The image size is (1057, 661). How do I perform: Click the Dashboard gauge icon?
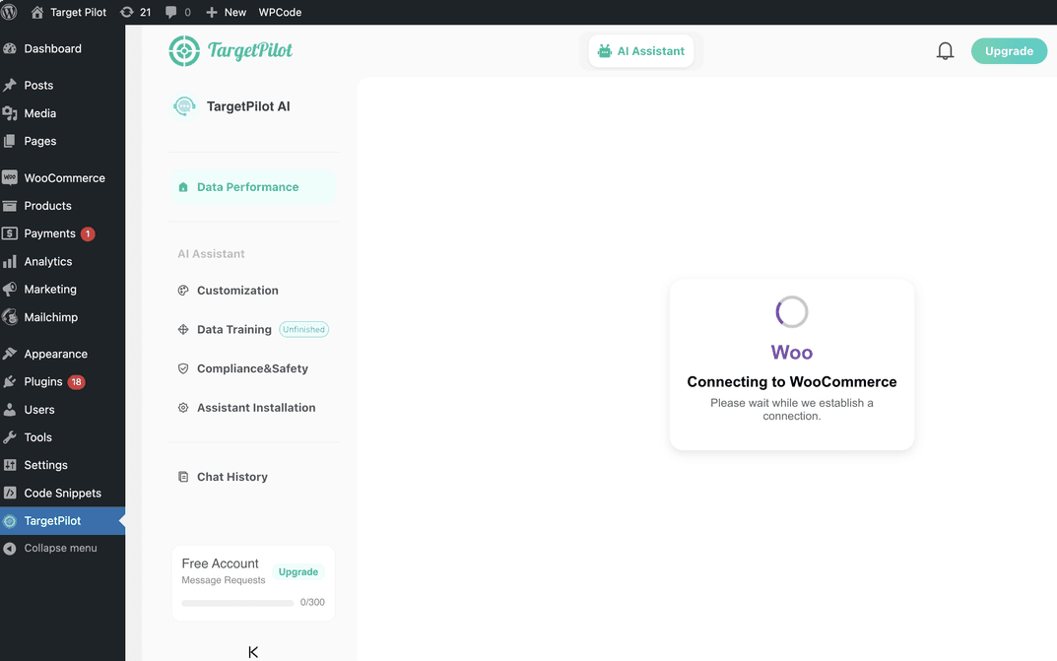(x=10, y=48)
